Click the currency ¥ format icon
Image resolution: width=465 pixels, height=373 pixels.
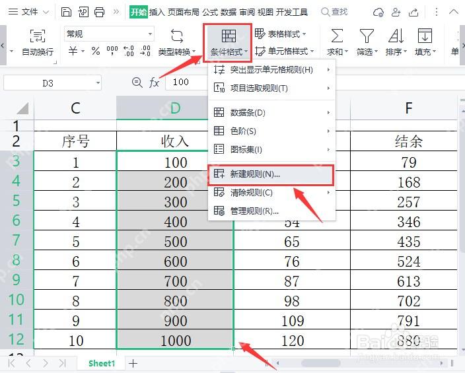[73, 51]
